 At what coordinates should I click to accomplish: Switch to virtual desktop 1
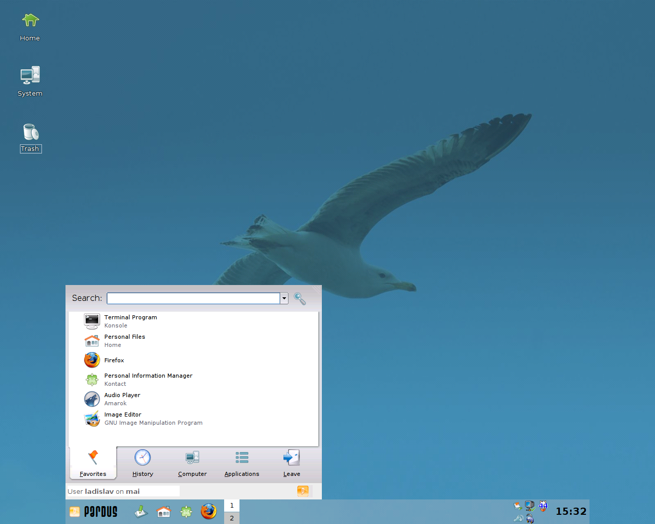pos(232,506)
